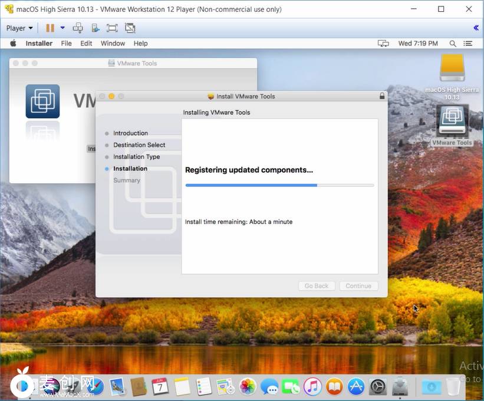Enter full screen mode via toolbar icon
484x401 pixels.
tap(112, 28)
